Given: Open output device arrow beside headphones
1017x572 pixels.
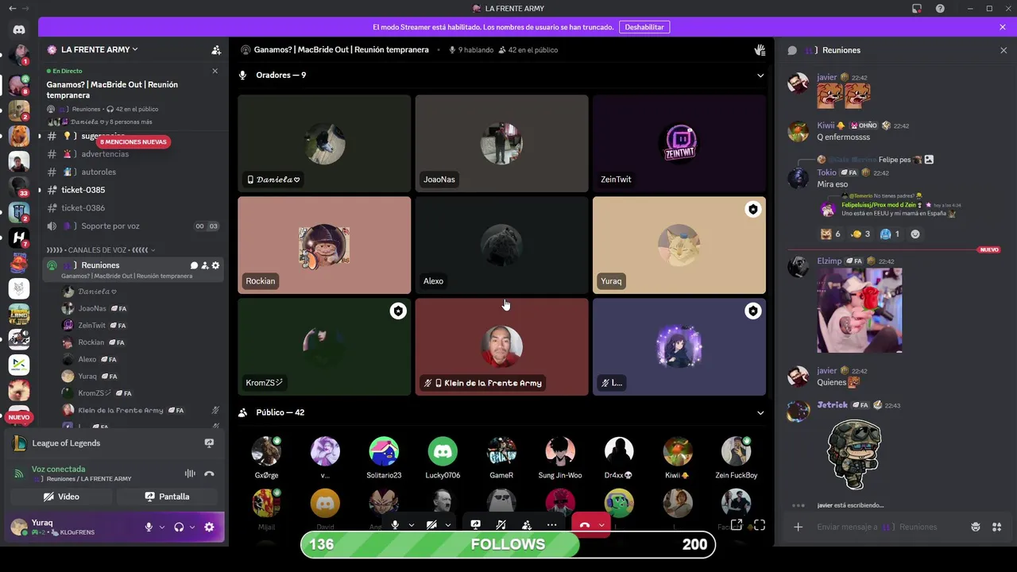Looking at the screenshot, I should (x=192, y=527).
